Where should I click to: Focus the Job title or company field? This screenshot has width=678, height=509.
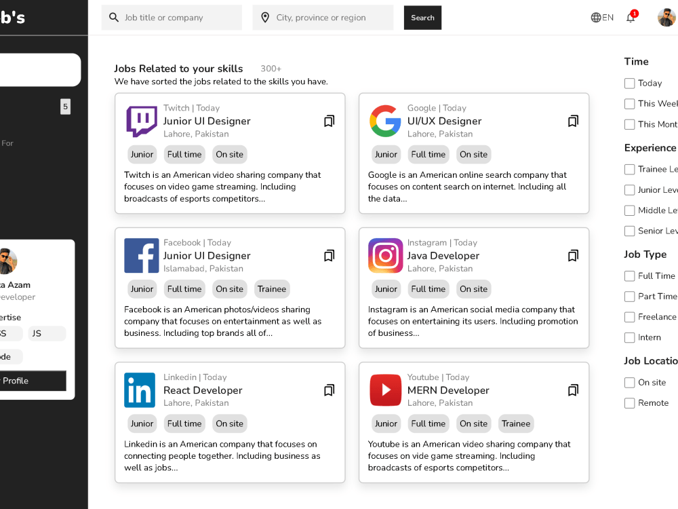172,18
